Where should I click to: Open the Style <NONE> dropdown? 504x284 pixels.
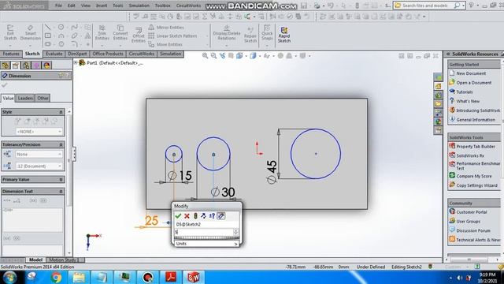(x=39, y=132)
